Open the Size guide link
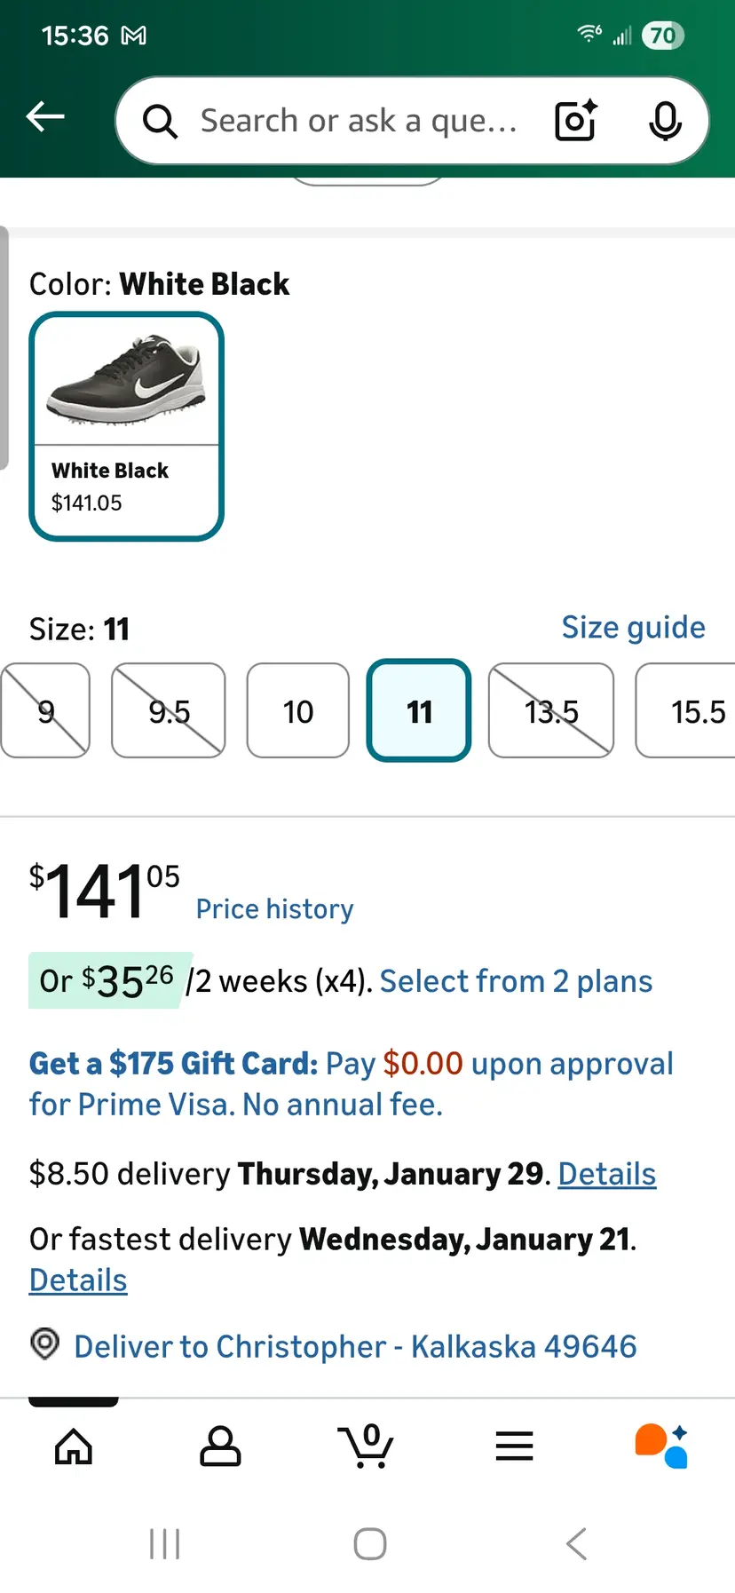This screenshot has width=735, height=1593. tap(633, 628)
